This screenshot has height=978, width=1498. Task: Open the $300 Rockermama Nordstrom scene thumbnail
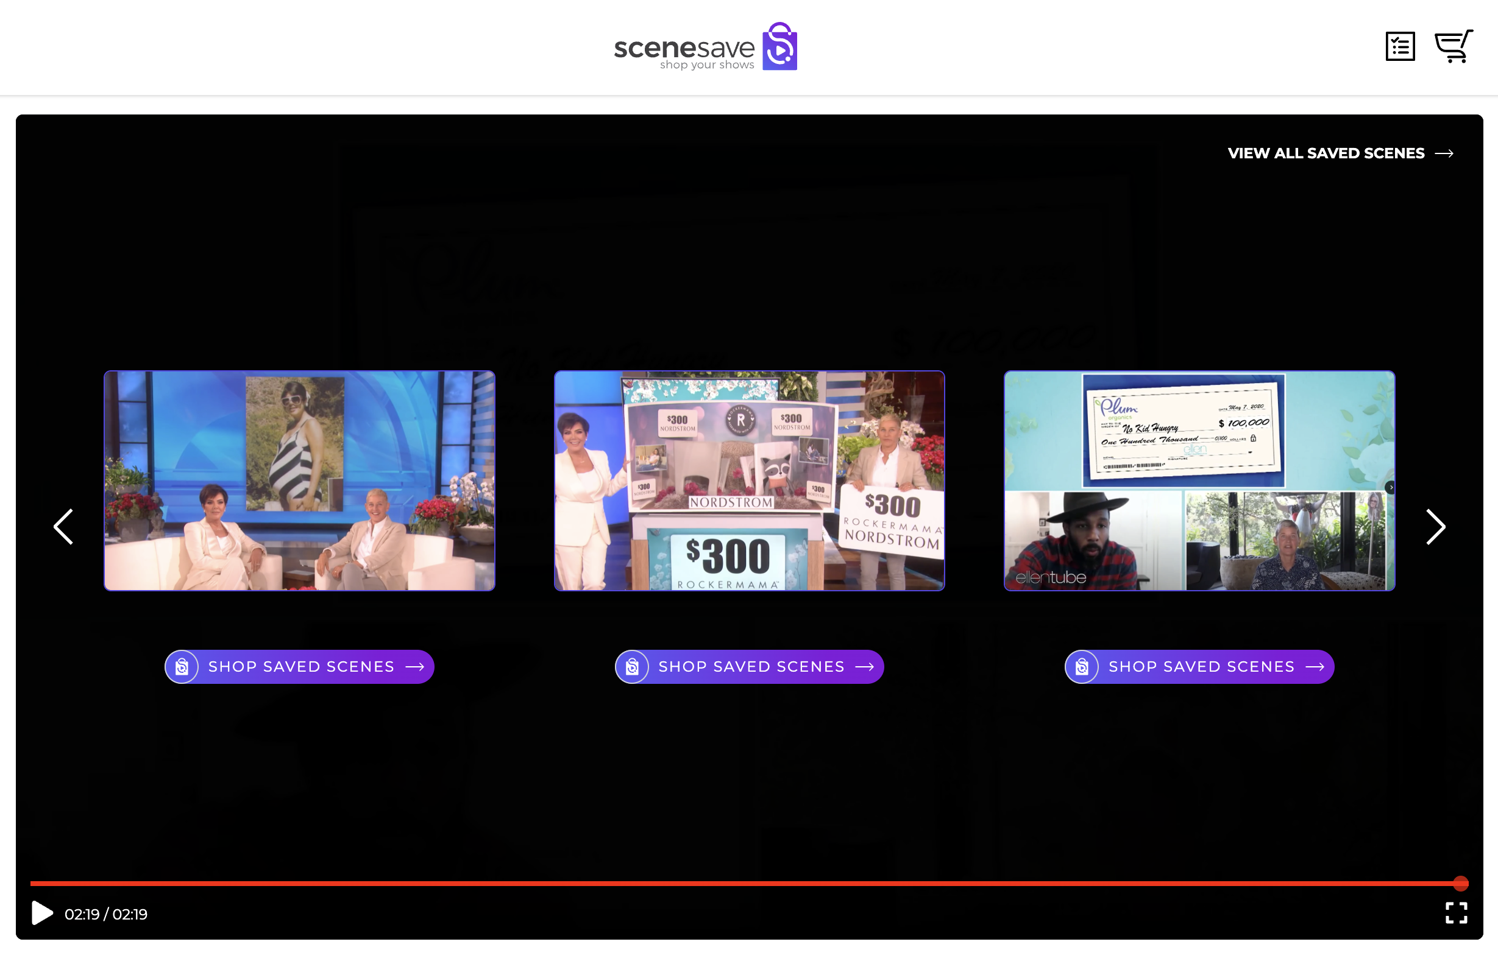pos(749,480)
